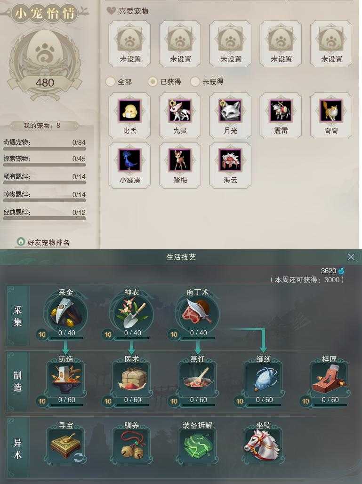Open the 神农 herb gathering skill
This screenshot has width=362, height=484.
[132, 314]
